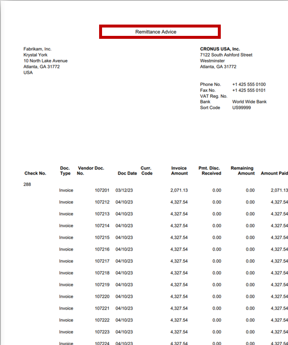Click vendor document number 107215

click(102, 238)
